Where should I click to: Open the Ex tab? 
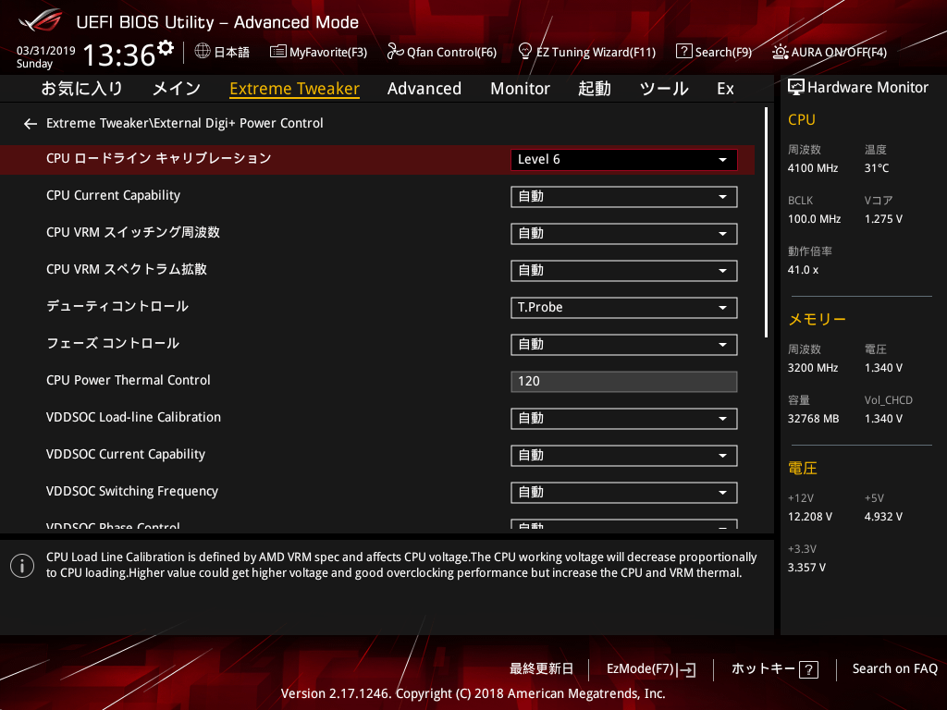[x=725, y=89]
